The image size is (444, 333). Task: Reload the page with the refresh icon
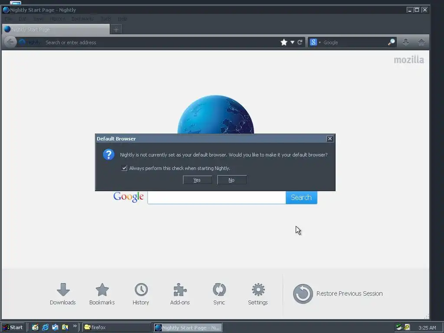[x=300, y=42]
